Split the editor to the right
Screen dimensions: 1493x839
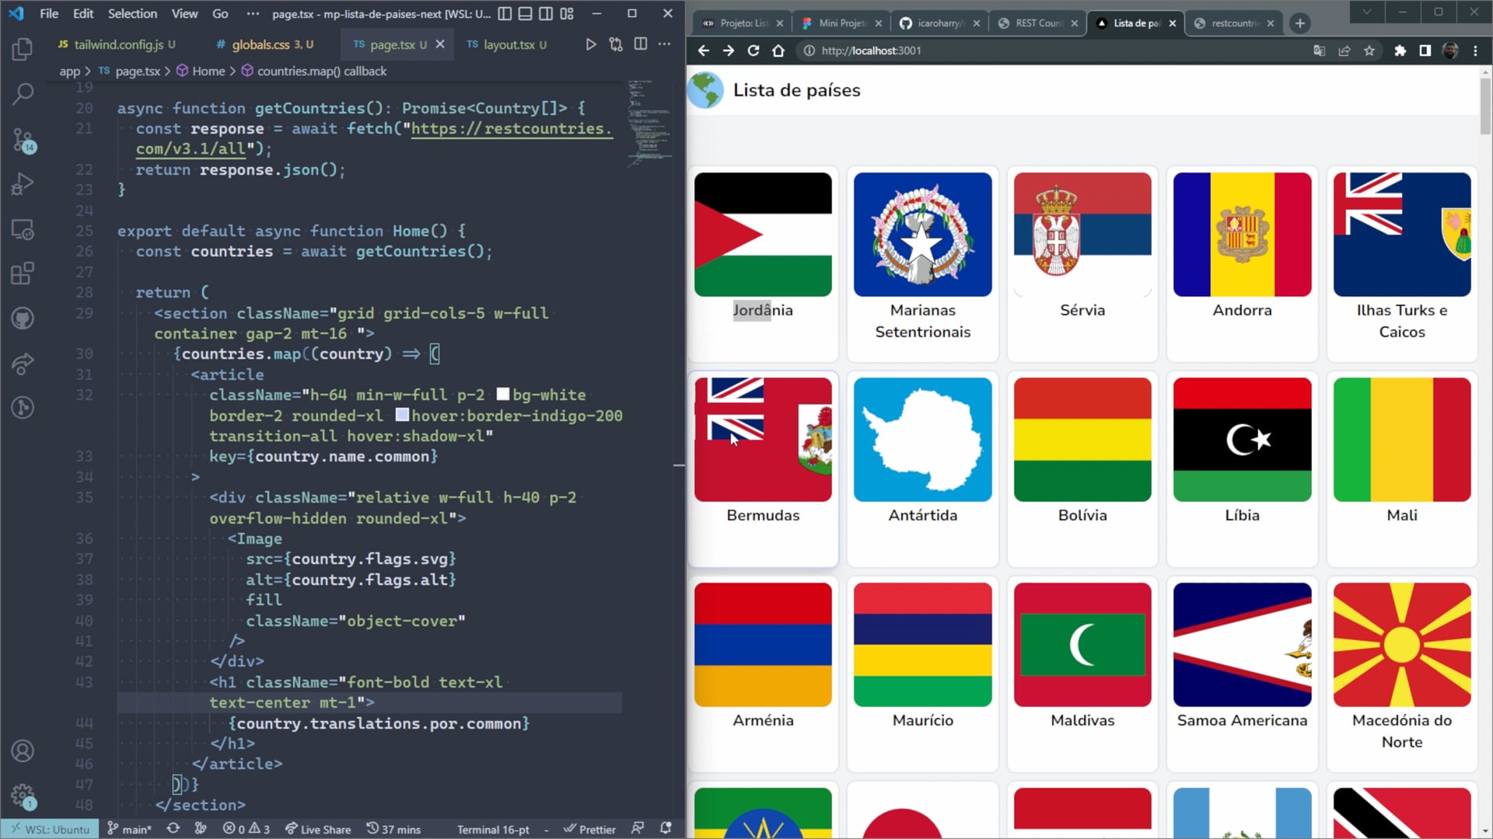(x=641, y=44)
